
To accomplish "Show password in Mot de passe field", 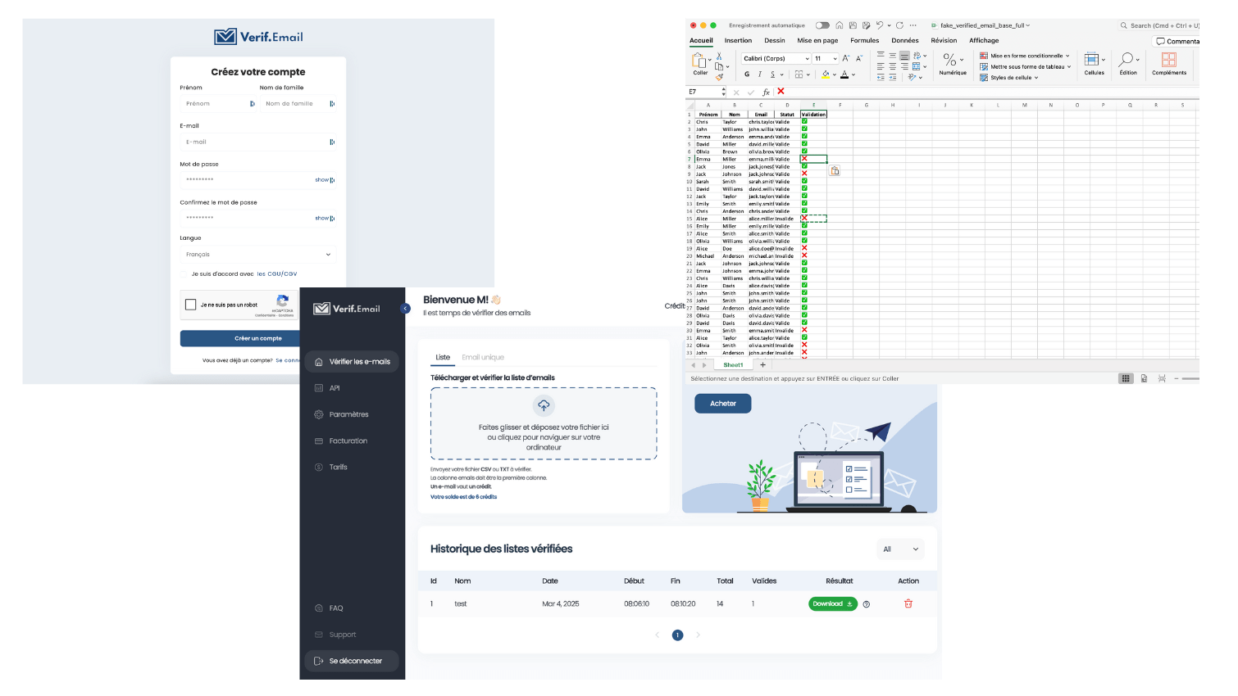I will click(322, 180).
